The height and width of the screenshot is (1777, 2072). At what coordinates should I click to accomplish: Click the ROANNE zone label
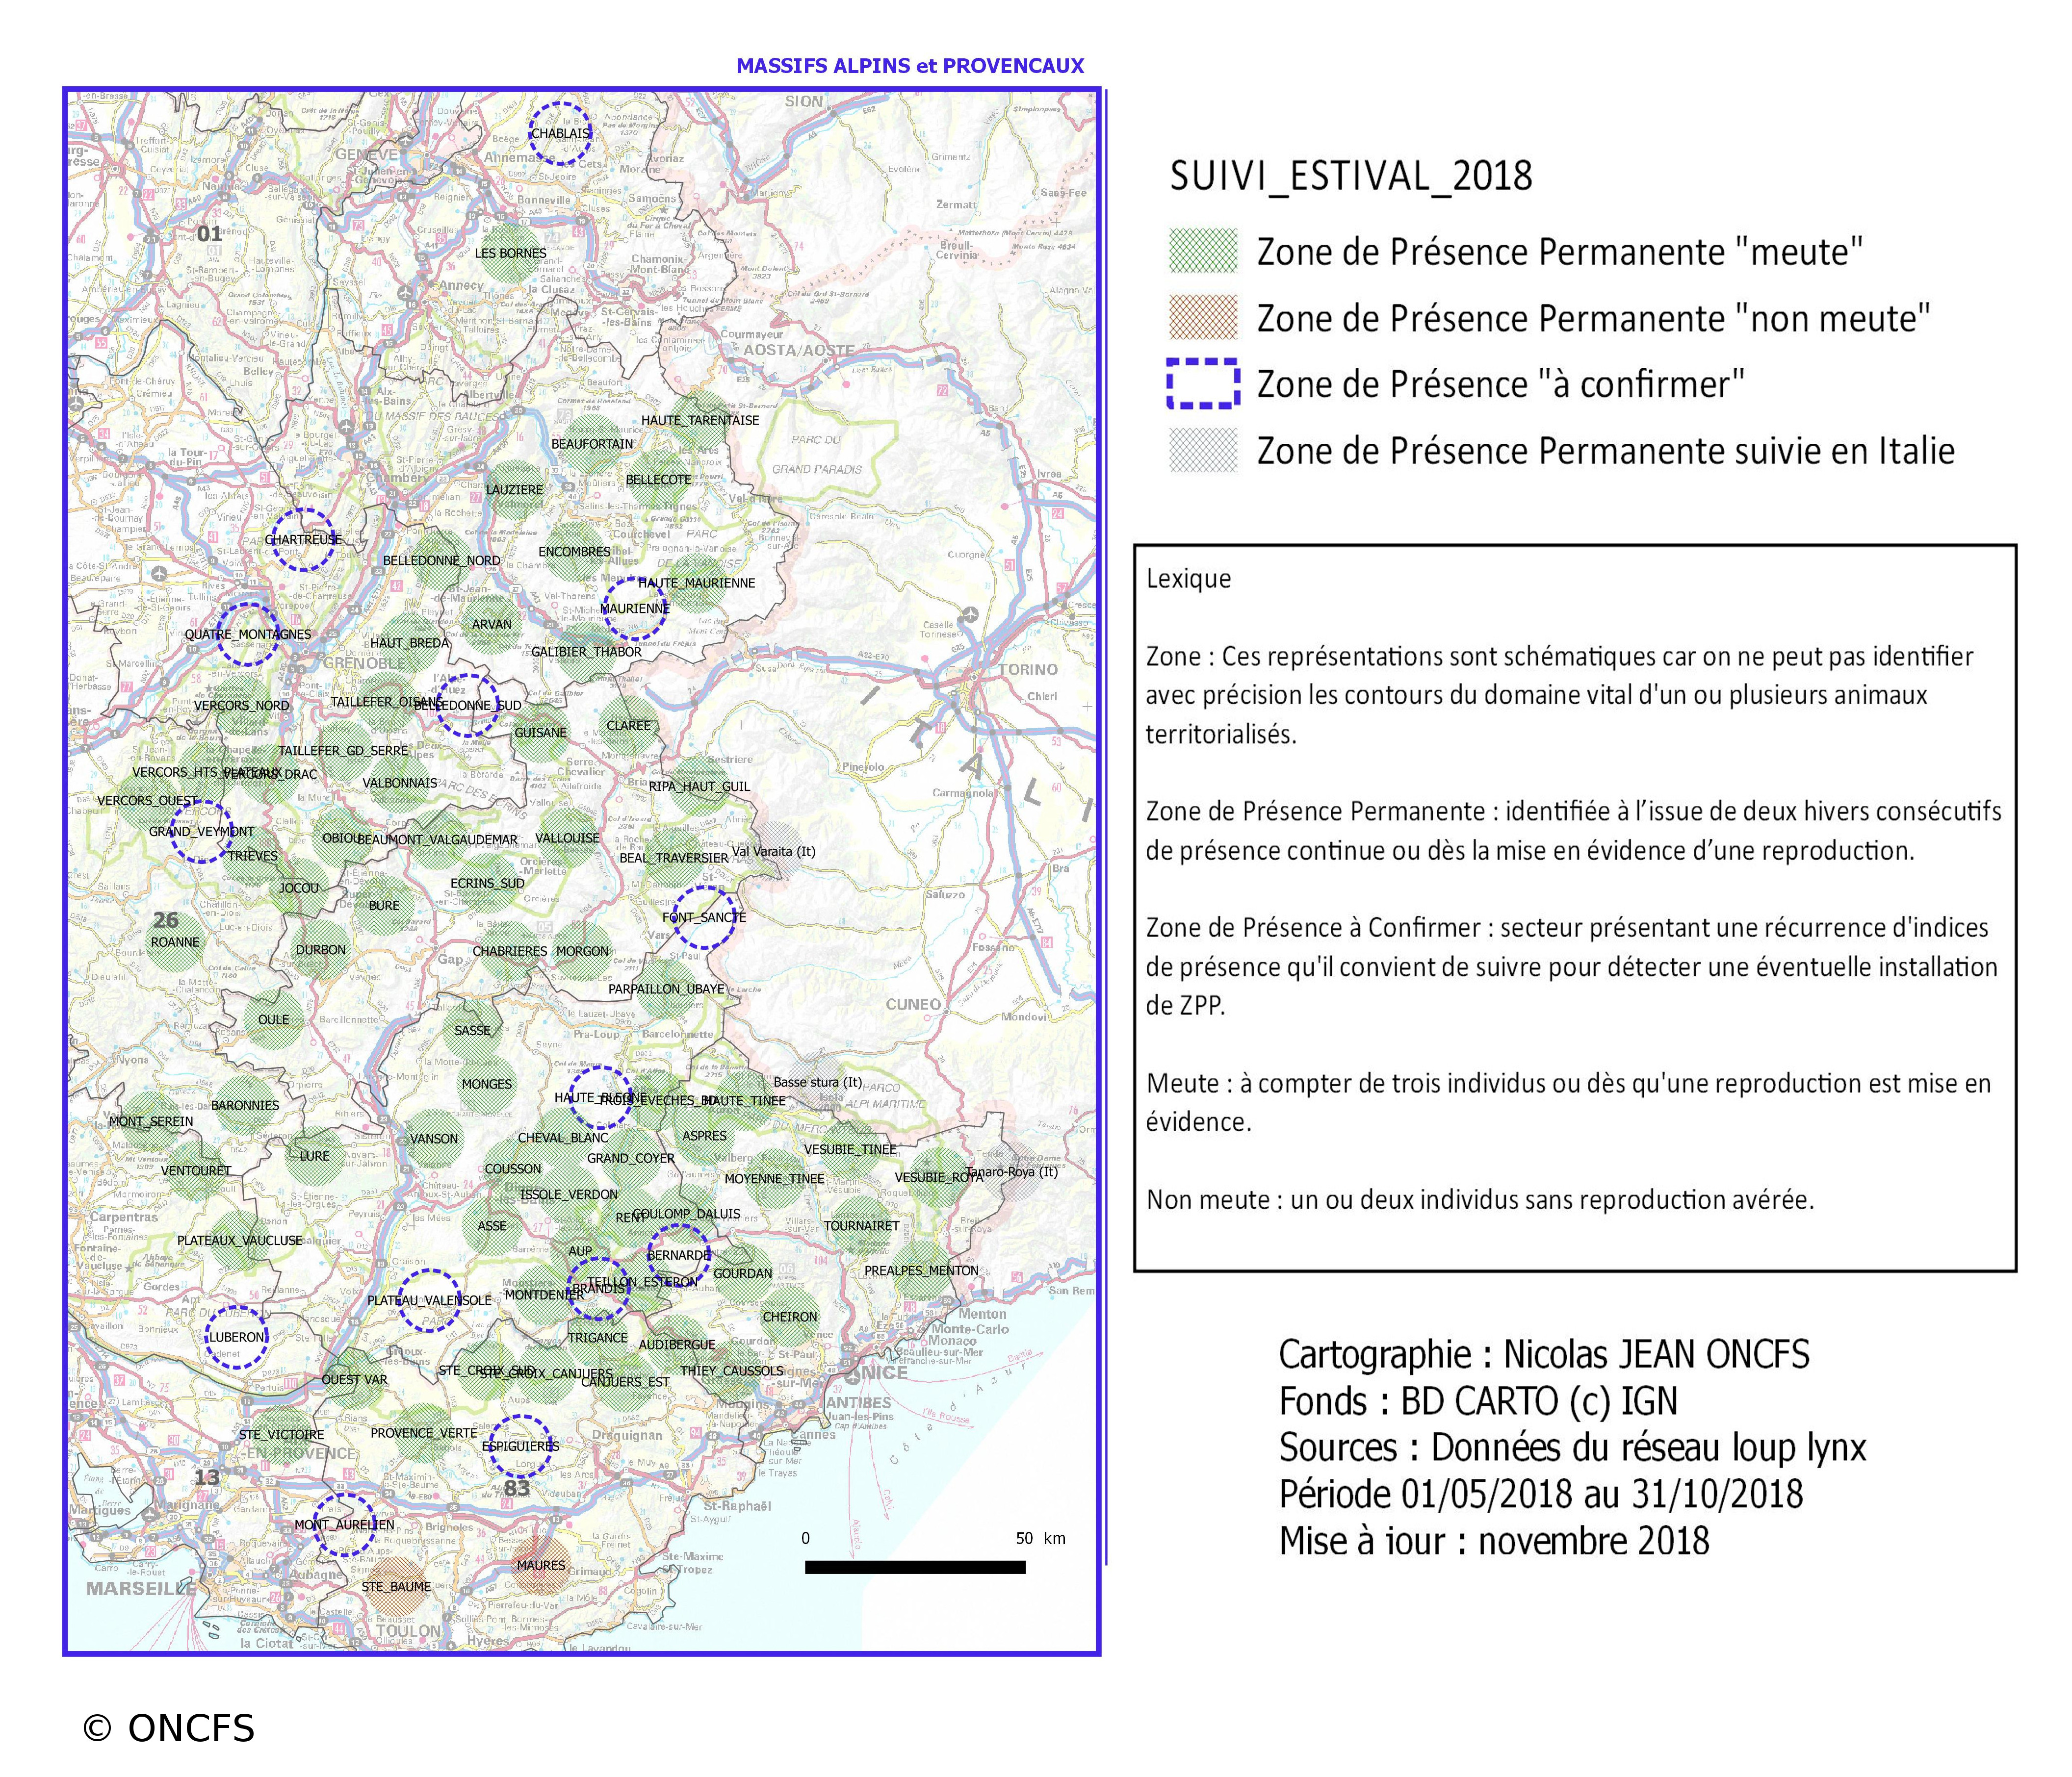coord(175,941)
